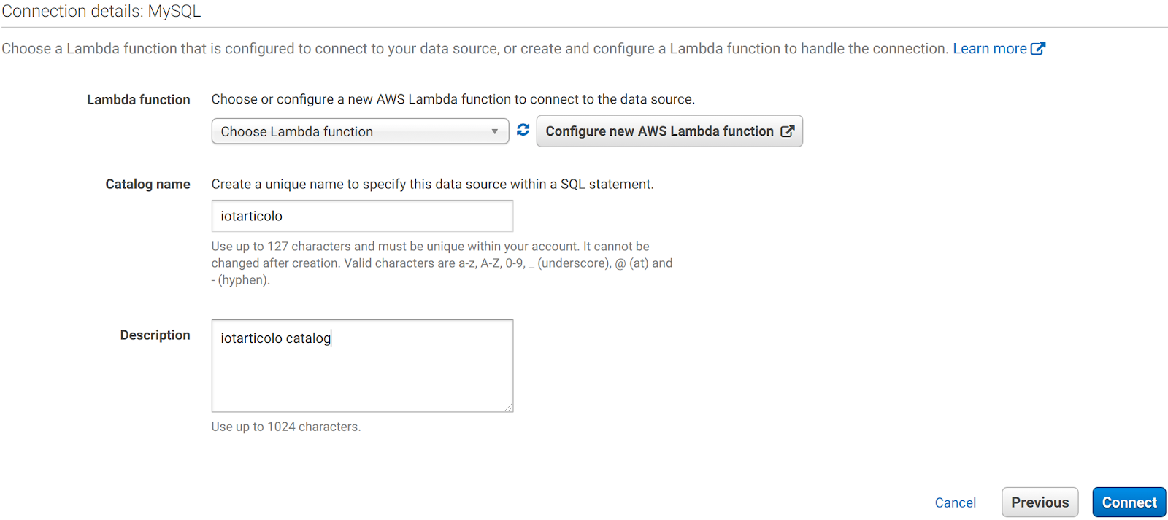Open the Choose Lambda function combo box
1168x520 pixels.
pyautogui.click(x=360, y=131)
